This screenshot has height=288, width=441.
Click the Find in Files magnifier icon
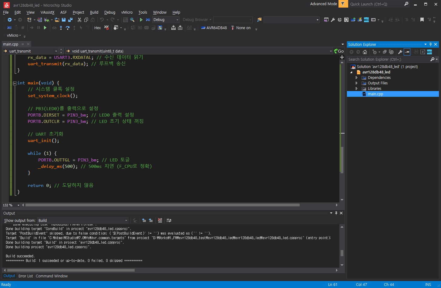[x=132, y=20]
